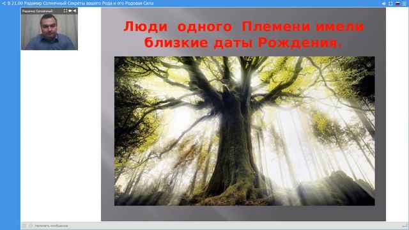Screen dimensions: 409x230
Task: Toggle fullscreen mode in the top bar
Action: (390, 4)
